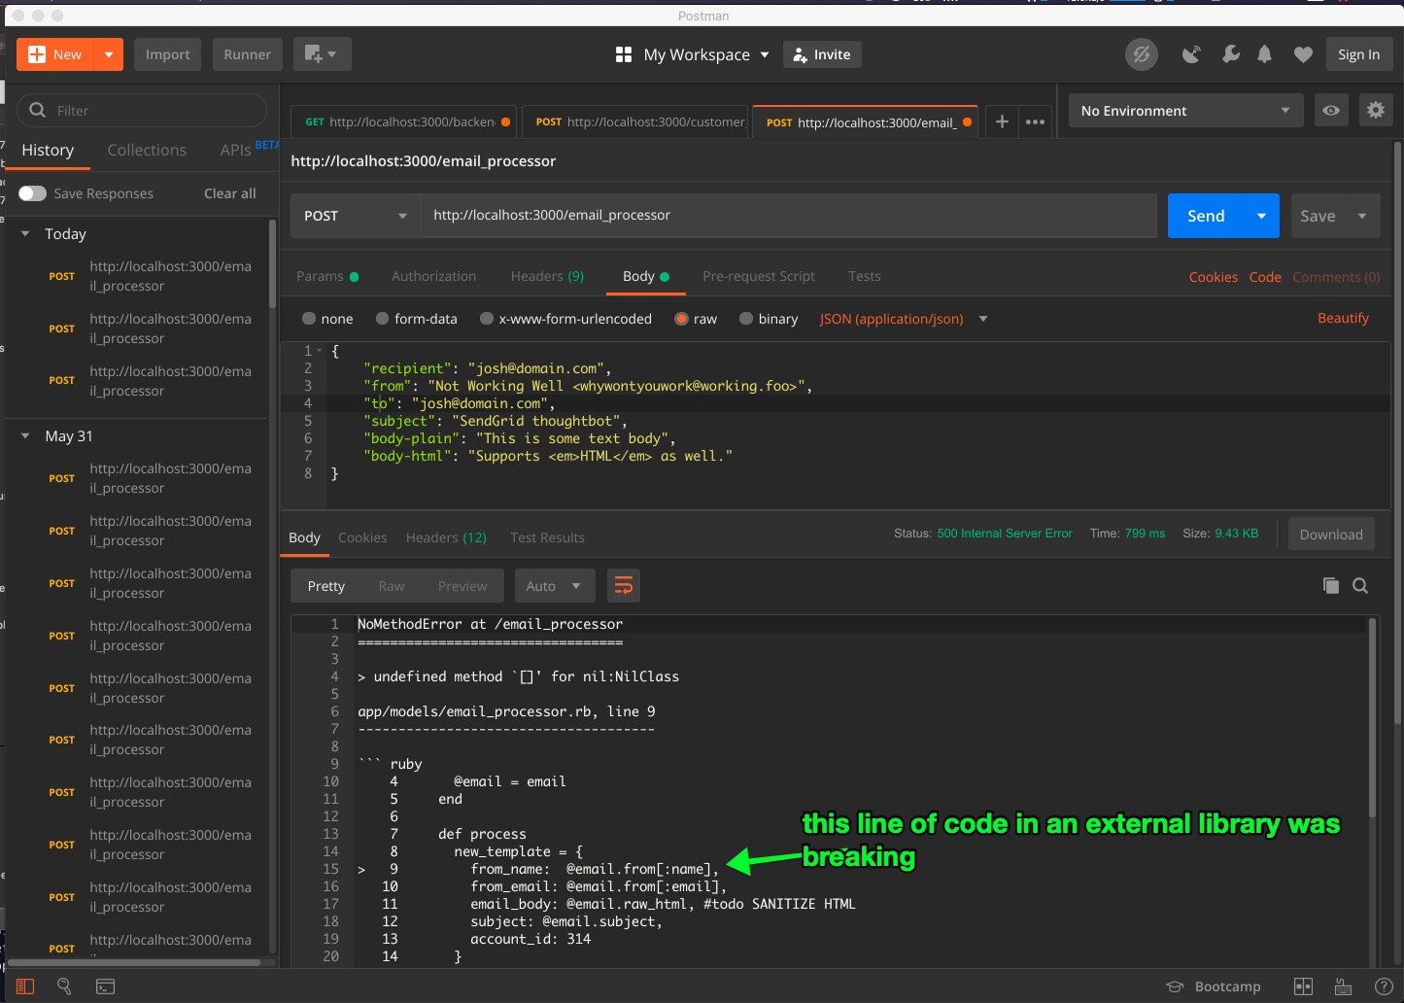Switch to the APIs sidebar tab
Viewport: 1404px width, 1003px height.
(236, 150)
